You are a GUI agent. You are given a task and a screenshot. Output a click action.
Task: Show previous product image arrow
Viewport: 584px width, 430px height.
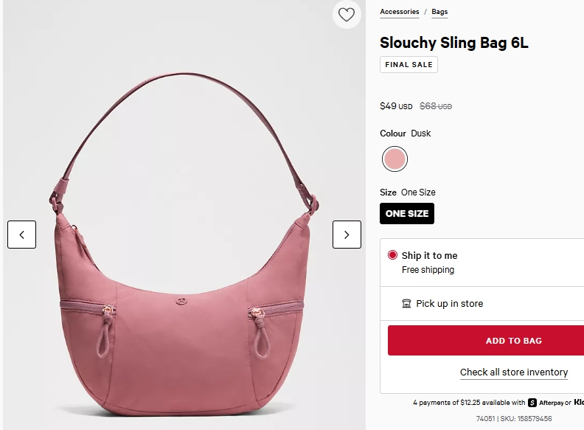pyautogui.click(x=22, y=235)
